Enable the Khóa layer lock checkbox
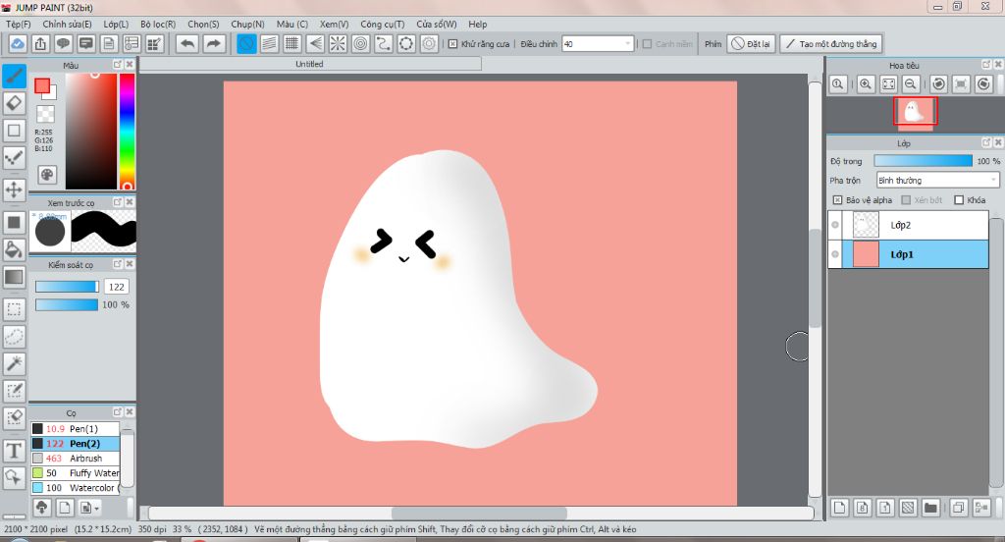1005x542 pixels. pyautogui.click(x=959, y=200)
